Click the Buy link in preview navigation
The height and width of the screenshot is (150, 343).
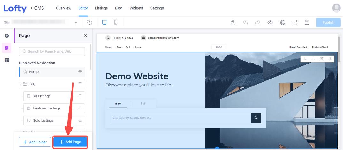point(119,47)
